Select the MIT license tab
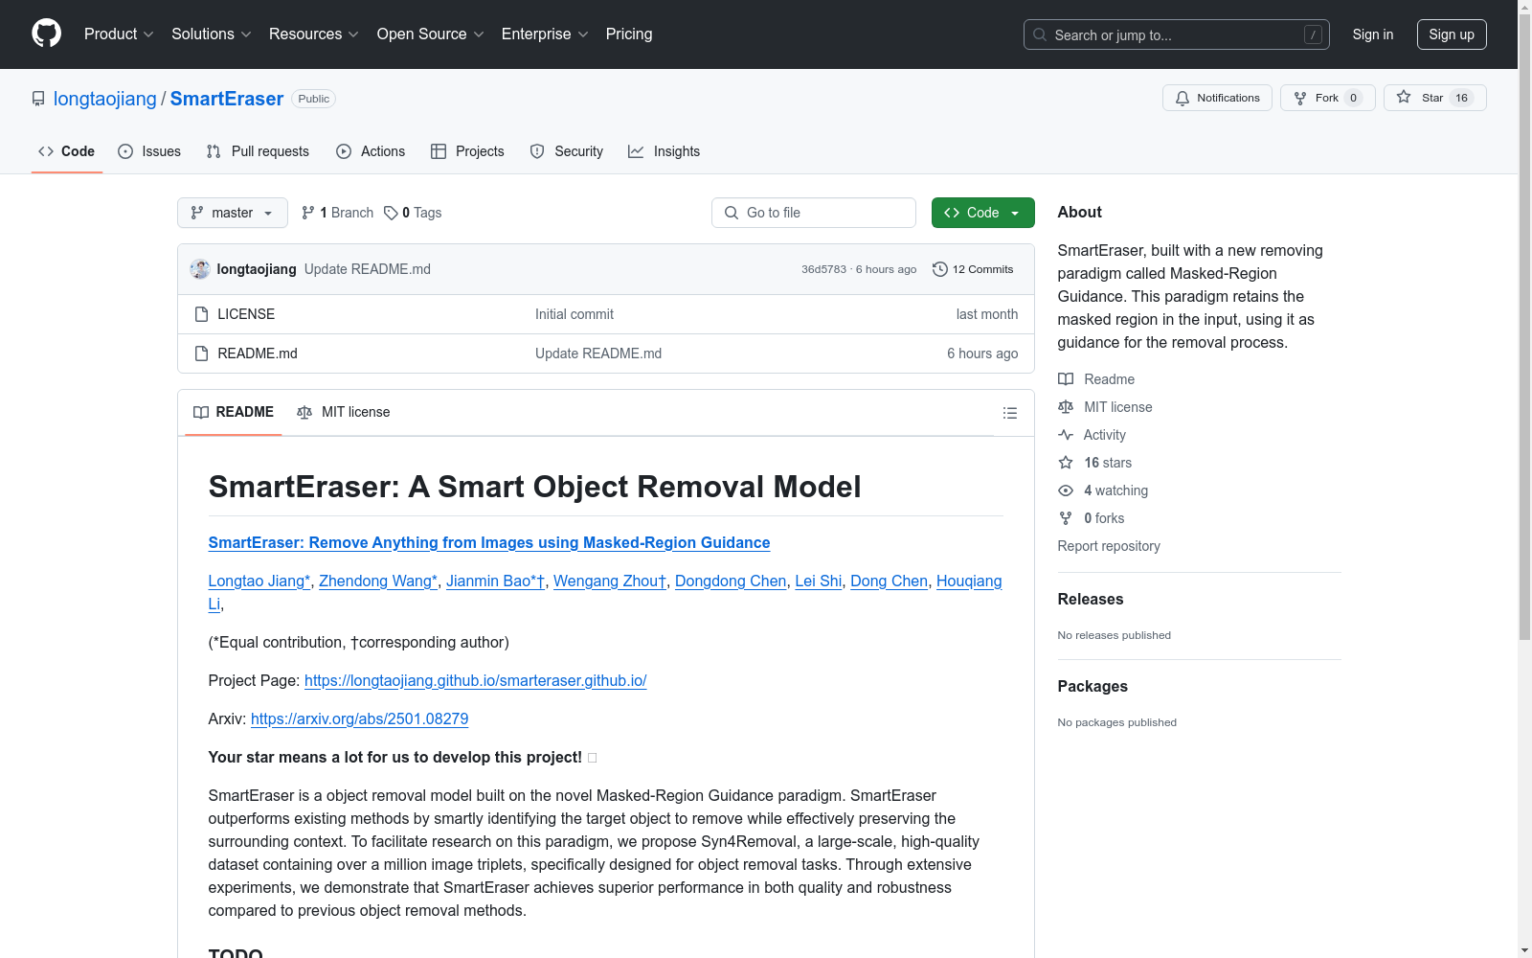1532x958 pixels. pos(344,412)
